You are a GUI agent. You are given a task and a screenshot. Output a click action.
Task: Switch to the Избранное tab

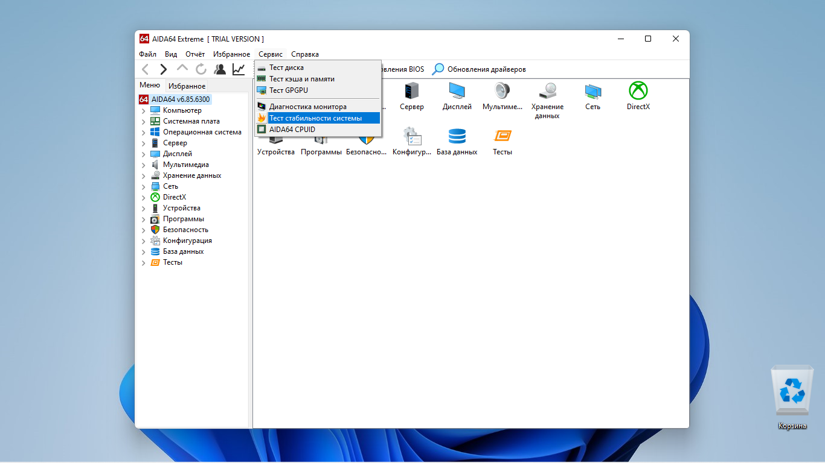click(187, 86)
